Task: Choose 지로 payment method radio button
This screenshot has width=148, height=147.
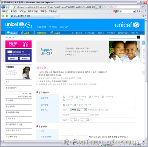Action: point(86,105)
